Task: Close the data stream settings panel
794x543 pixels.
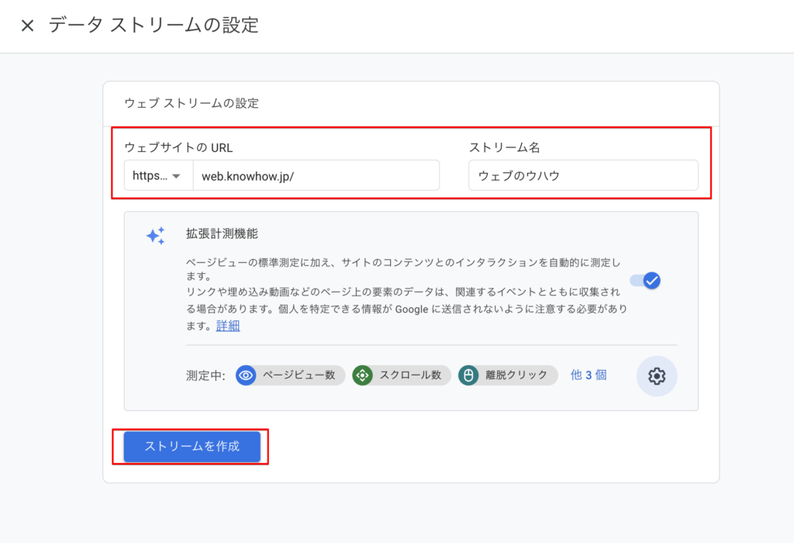Action: [27, 26]
